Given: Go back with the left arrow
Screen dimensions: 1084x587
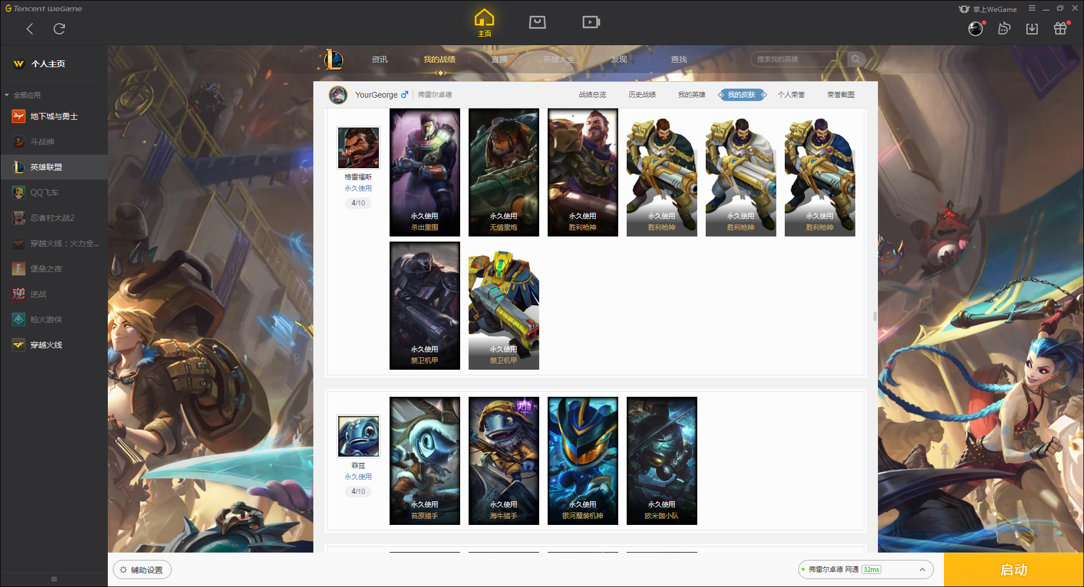Looking at the screenshot, I should point(30,29).
